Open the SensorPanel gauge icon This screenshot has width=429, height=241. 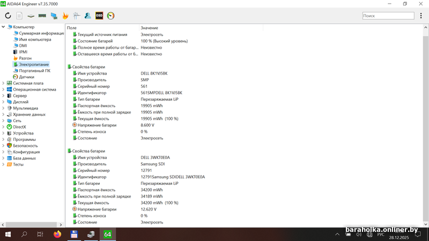coord(110,16)
